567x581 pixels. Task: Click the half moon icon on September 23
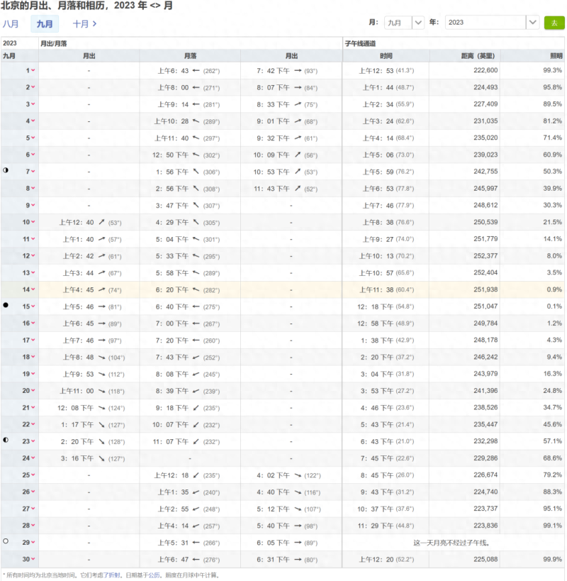coord(6,441)
